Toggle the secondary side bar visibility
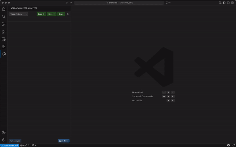236x147 pixels. [x=232, y=3]
